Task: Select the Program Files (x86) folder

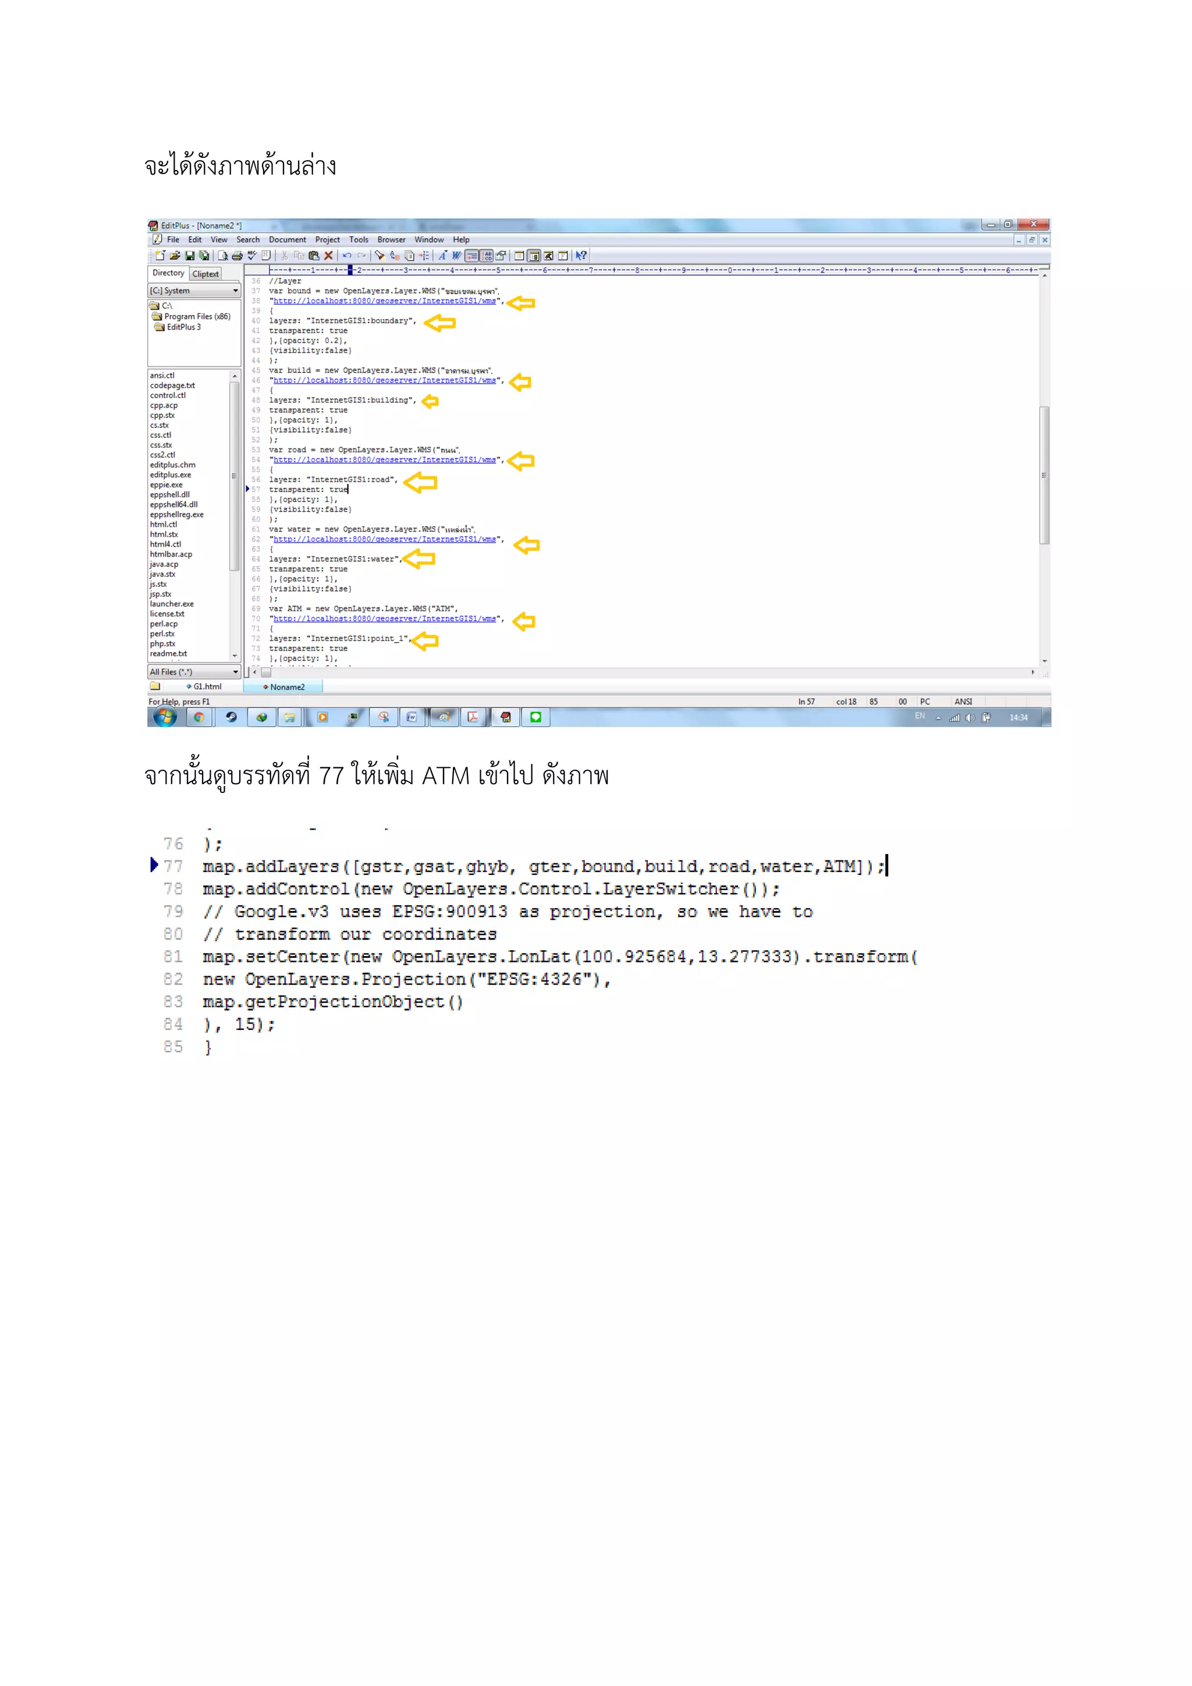Action: point(197,317)
